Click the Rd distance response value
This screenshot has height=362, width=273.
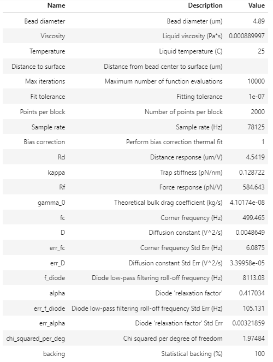pyautogui.click(x=255, y=157)
